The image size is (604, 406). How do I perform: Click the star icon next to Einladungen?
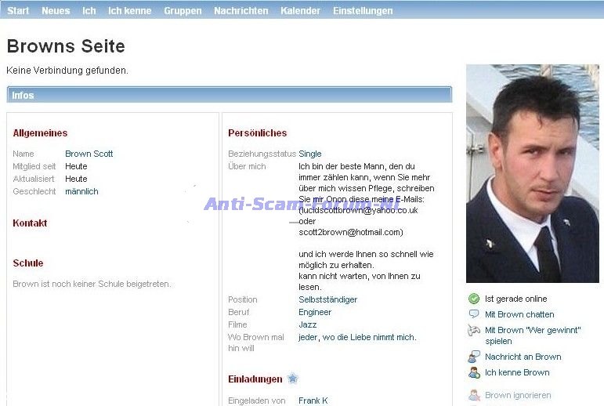pos(292,379)
